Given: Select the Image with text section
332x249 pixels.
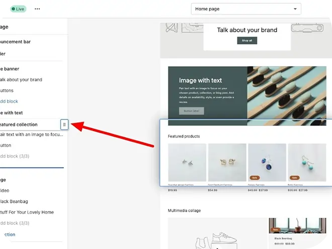Looking at the screenshot, I should tap(12, 113).
